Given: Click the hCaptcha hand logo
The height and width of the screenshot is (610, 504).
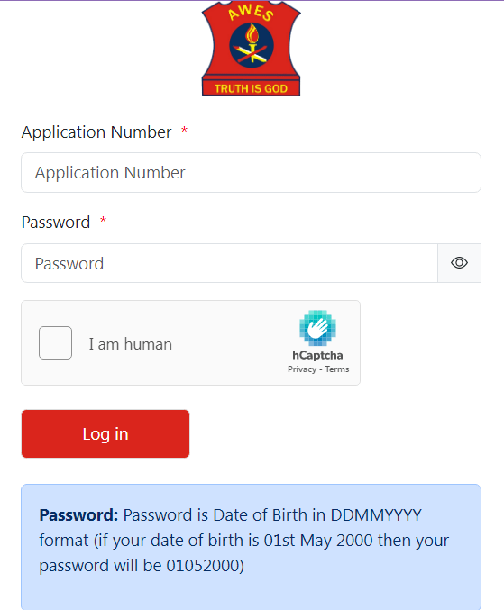Looking at the screenshot, I should coord(317,328).
